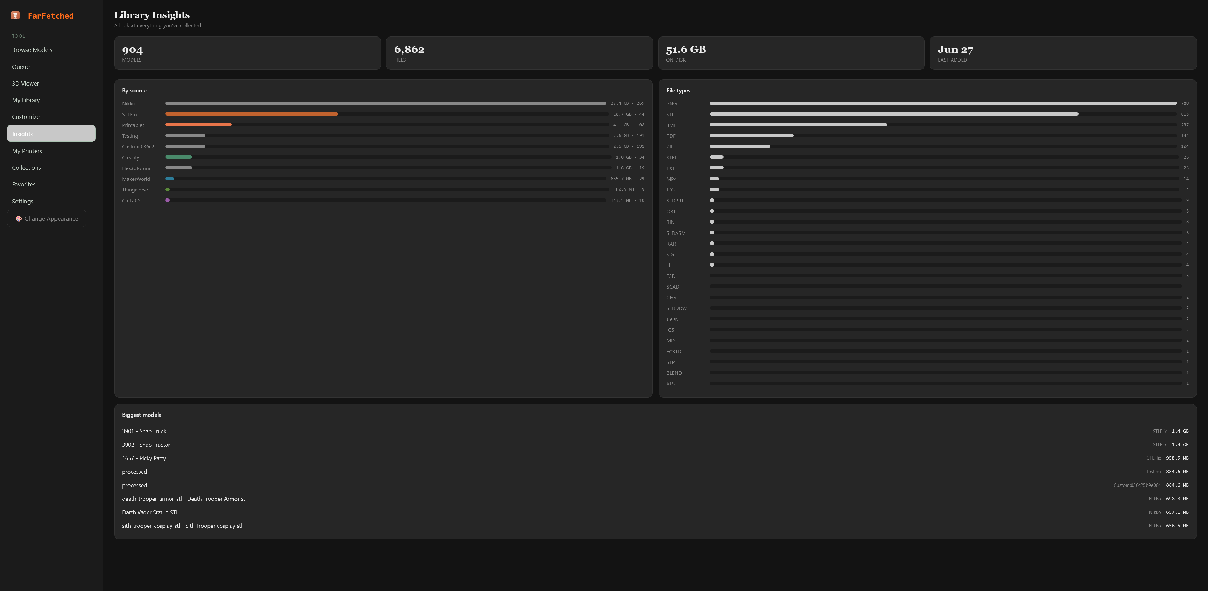Click the STL file type bar
The image size is (1208, 591).
click(894, 114)
